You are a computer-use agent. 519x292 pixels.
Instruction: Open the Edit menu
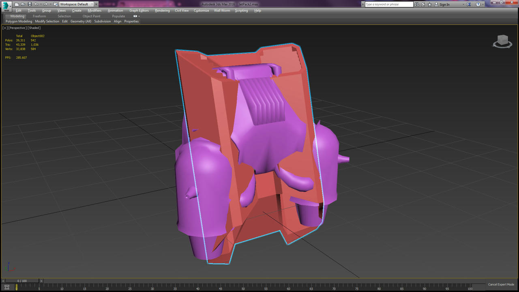[x=19, y=11]
